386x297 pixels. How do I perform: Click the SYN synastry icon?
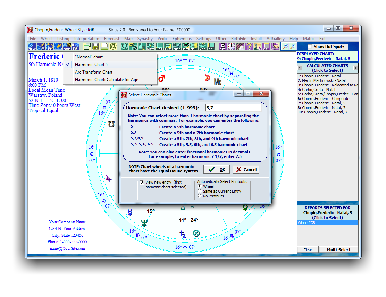click(194, 46)
